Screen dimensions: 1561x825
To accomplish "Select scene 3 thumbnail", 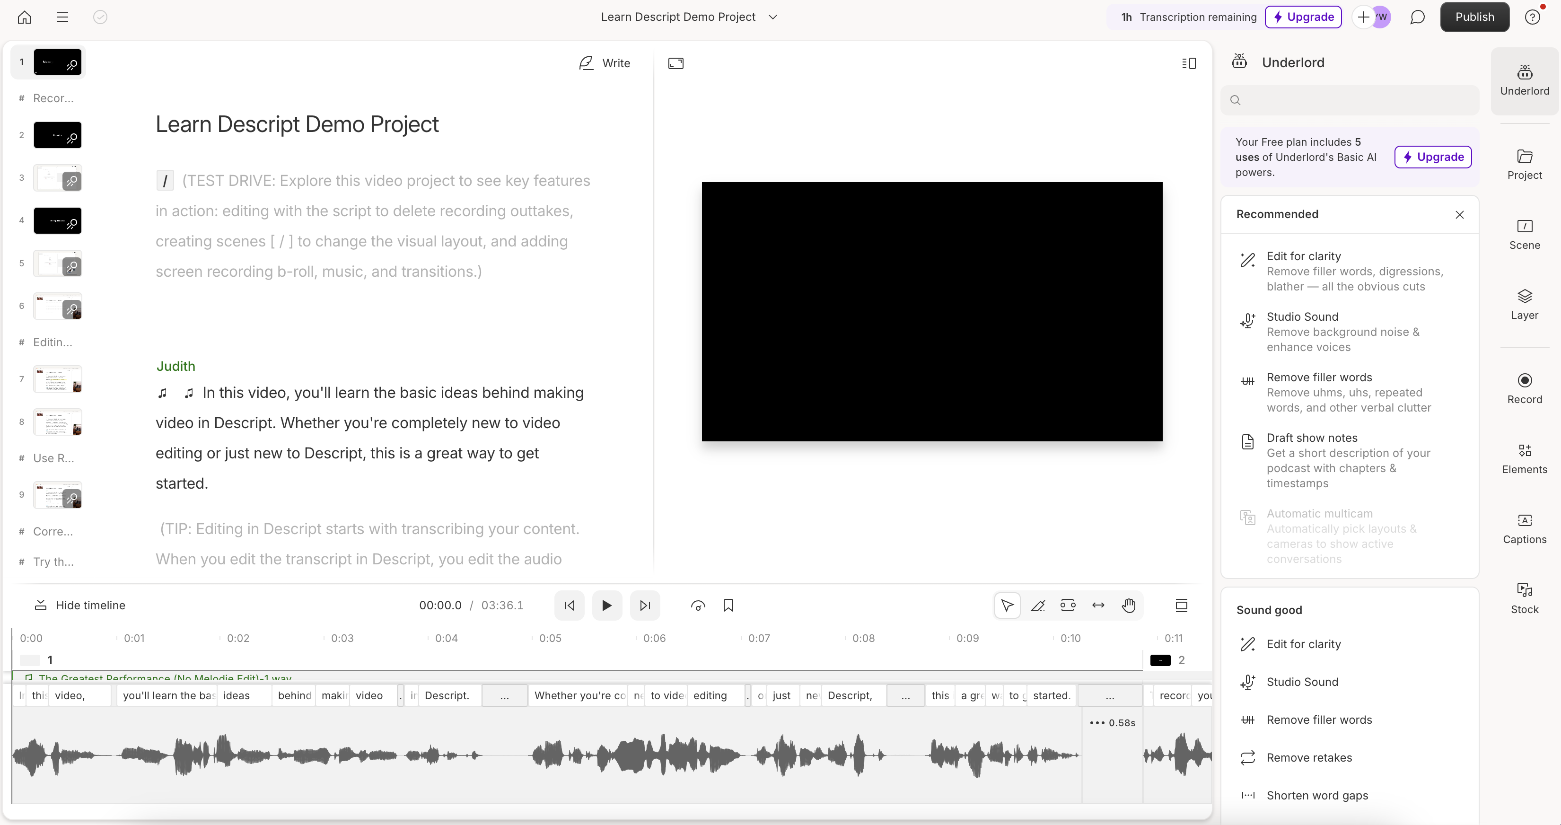I will point(58,177).
